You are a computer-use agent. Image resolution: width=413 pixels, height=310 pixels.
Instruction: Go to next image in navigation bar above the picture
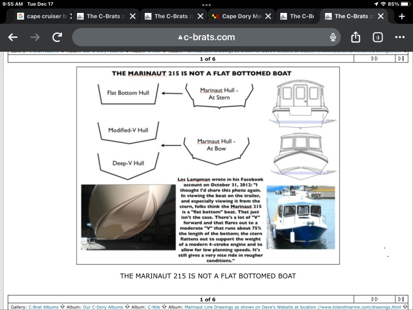[375, 59]
